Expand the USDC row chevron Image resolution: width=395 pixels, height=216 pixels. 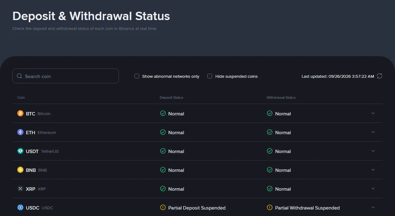pos(373,207)
